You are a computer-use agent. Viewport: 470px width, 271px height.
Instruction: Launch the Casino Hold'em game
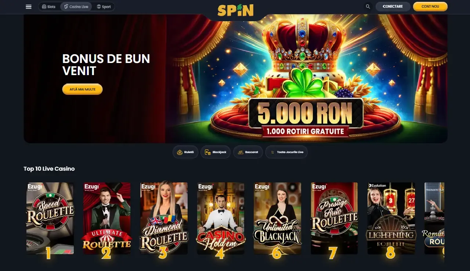click(x=220, y=218)
